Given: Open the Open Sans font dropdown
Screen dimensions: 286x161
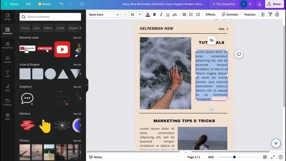Looking at the screenshot, I should click(x=104, y=14).
